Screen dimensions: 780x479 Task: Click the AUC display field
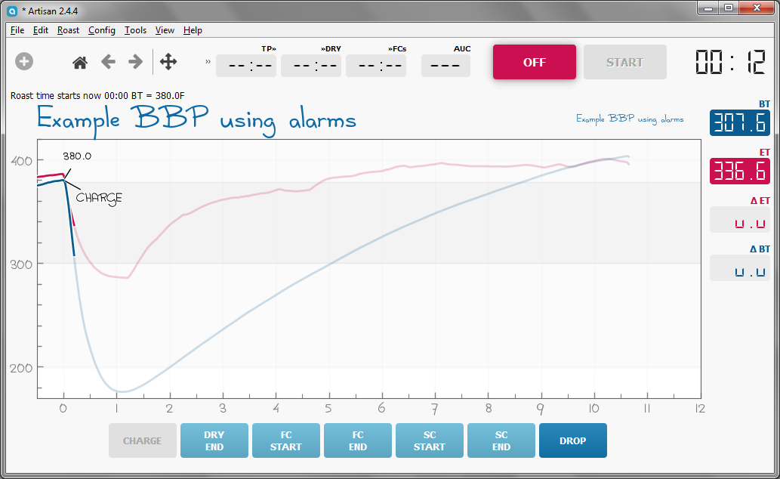(x=445, y=66)
